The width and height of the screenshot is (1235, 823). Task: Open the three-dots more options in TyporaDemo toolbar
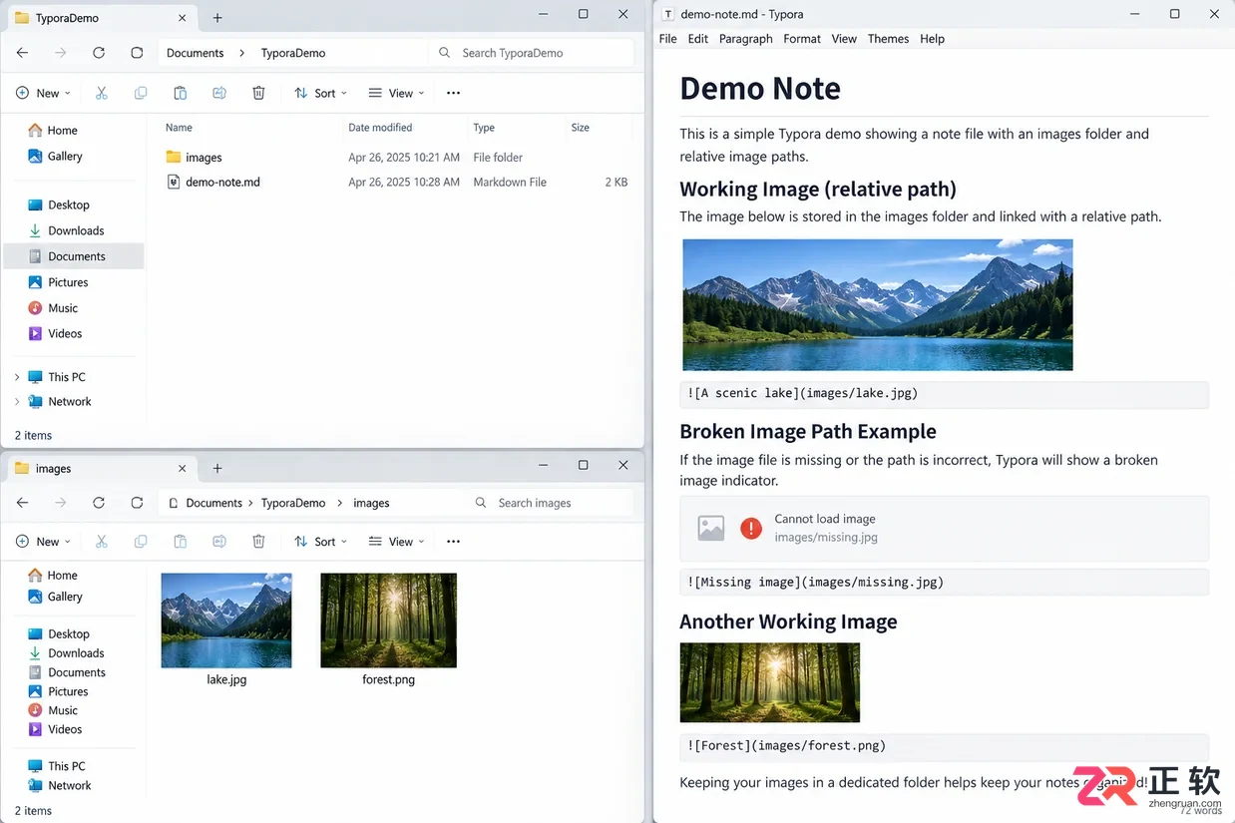453,93
